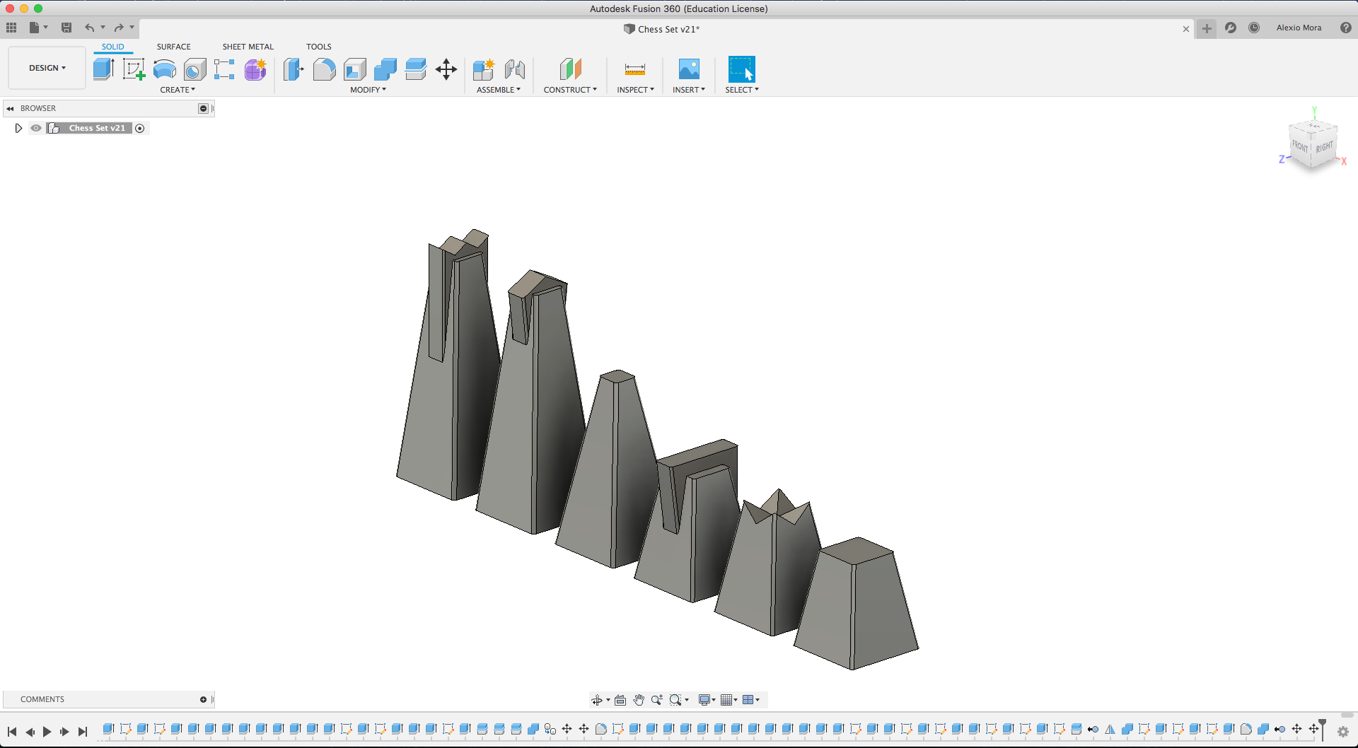Choose the Revolve tool

(x=165, y=69)
